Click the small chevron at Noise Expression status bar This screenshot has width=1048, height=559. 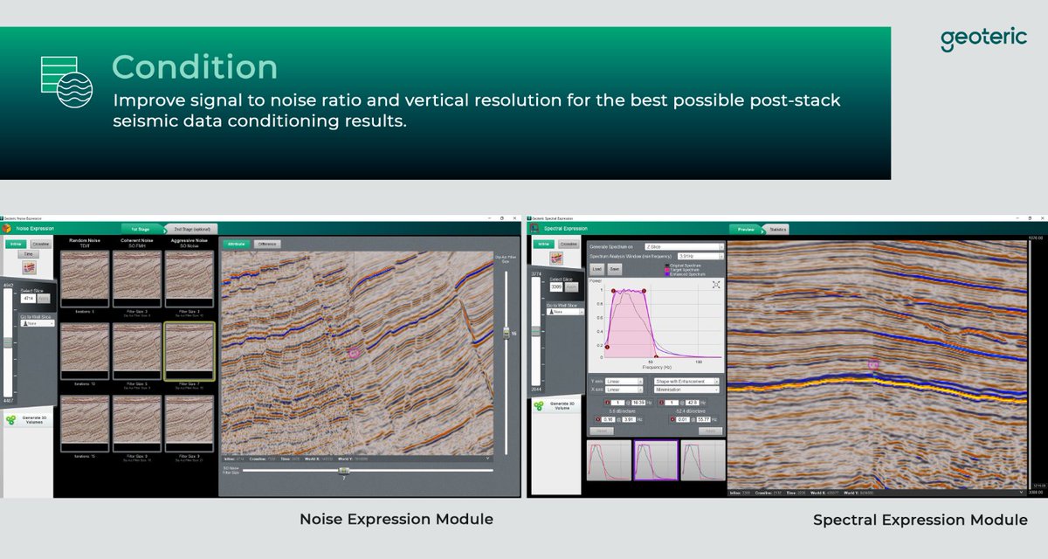pos(487,457)
